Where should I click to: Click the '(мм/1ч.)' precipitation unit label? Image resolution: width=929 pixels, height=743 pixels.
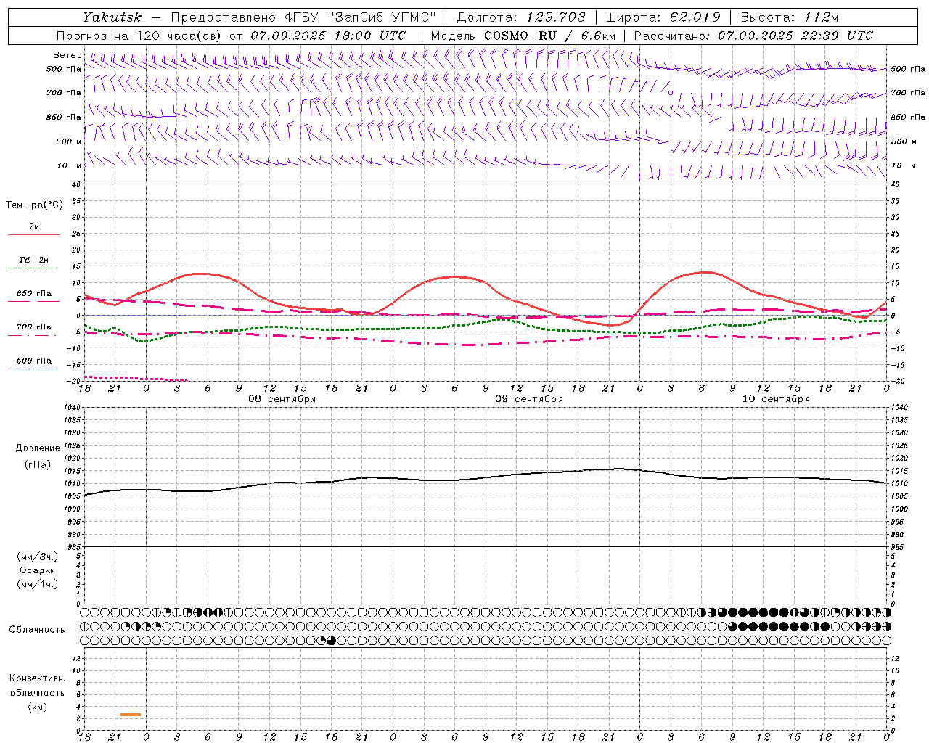[x=38, y=584]
